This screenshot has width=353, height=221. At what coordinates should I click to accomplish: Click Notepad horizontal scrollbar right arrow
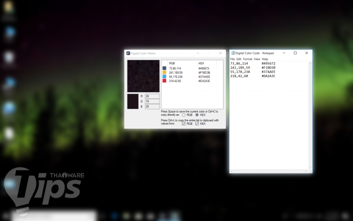306,171
